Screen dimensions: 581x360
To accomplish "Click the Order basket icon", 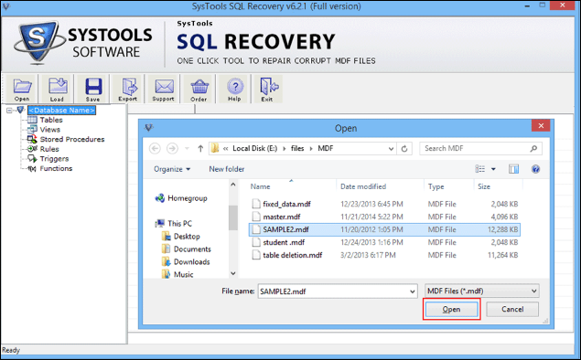I will (199, 89).
